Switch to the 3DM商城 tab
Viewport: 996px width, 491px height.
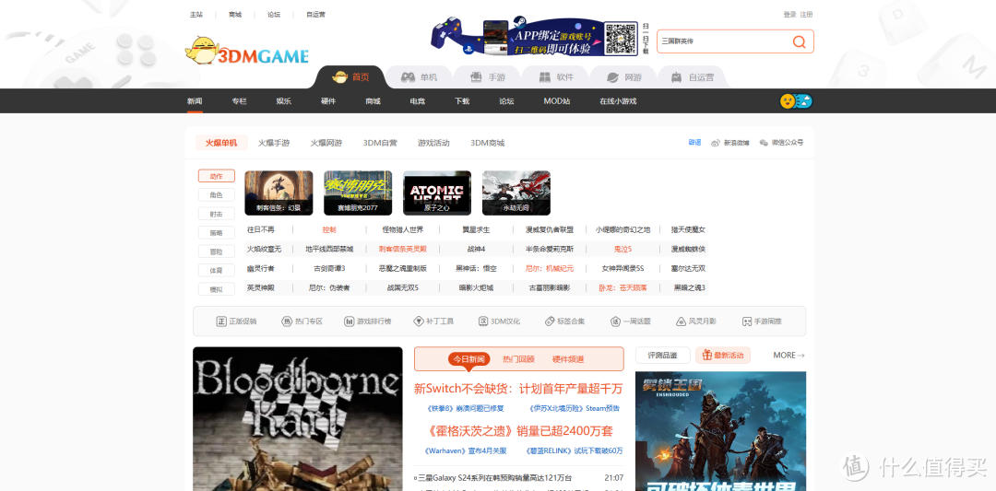[x=487, y=143]
